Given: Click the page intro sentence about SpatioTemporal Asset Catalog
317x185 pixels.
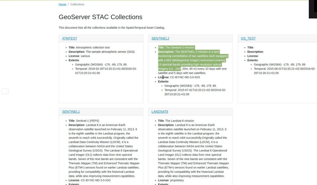Looking at the screenshot, I should point(112,28).
